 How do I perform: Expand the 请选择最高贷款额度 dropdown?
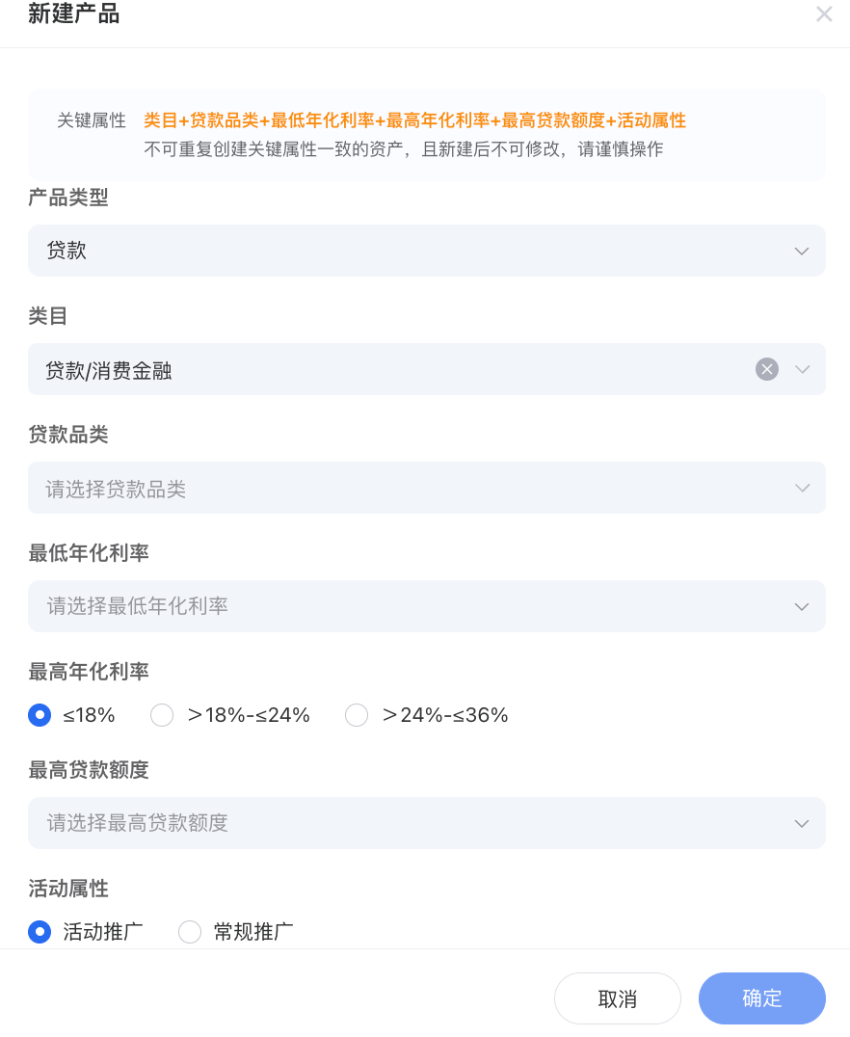pos(405,823)
